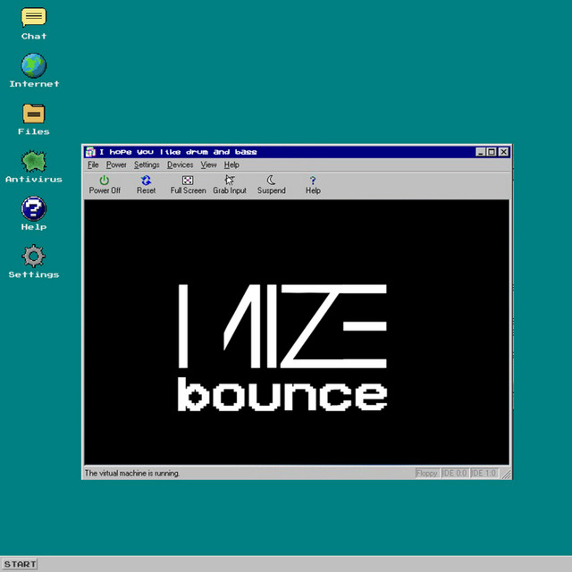The width and height of the screenshot is (572, 572).
Task: Click the window title 'I hope you like drum and bass'
Action: tap(178, 152)
